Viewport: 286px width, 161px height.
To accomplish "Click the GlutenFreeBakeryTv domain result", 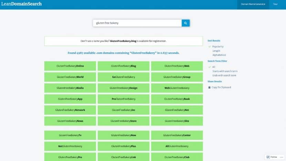I will click(70, 135).
